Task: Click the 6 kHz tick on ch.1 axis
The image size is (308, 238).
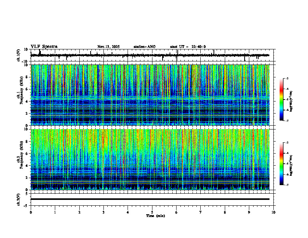Action: point(27,89)
